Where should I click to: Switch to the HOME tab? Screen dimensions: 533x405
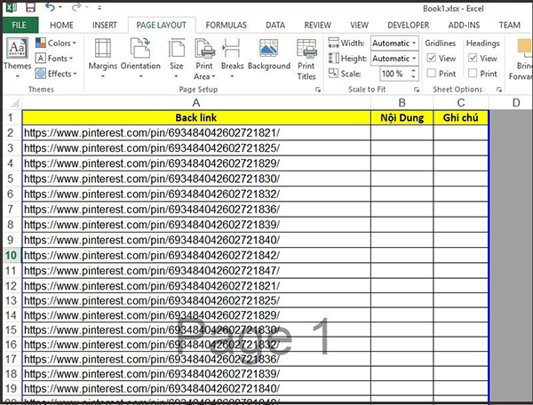61,25
